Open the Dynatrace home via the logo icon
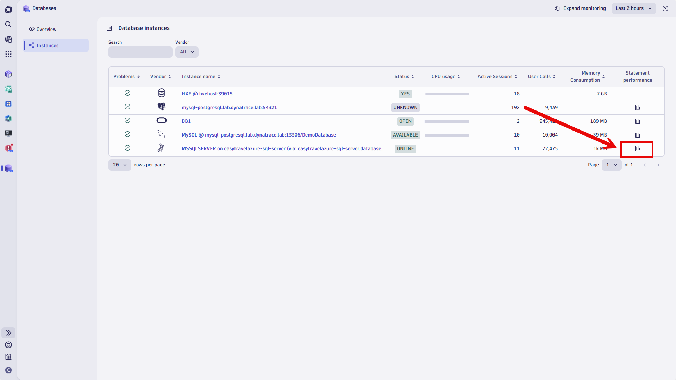 pyautogui.click(x=8, y=9)
